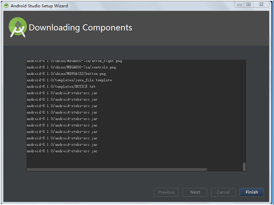Click the Finish button
The width and height of the screenshot is (274, 205).
[251, 192]
